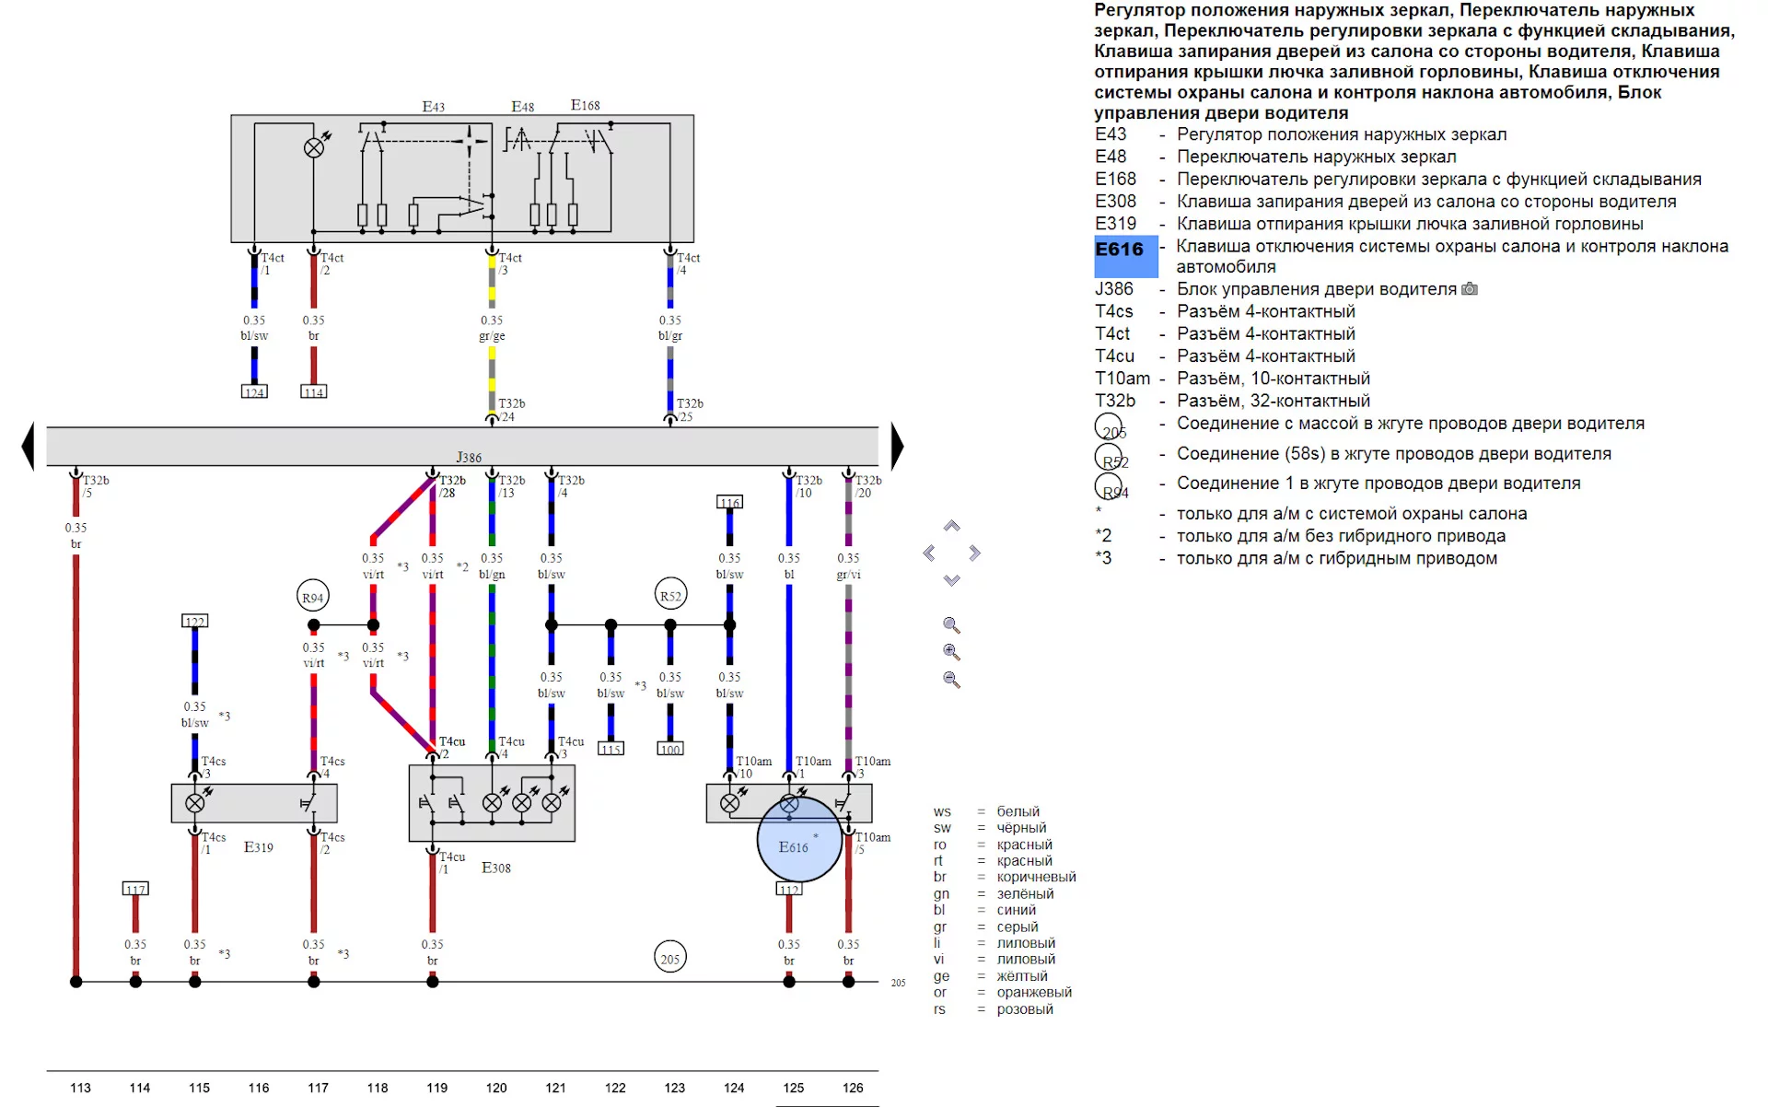1768x1107 pixels.
Task: Follow wire reference box 115
Action: [611, 749]
